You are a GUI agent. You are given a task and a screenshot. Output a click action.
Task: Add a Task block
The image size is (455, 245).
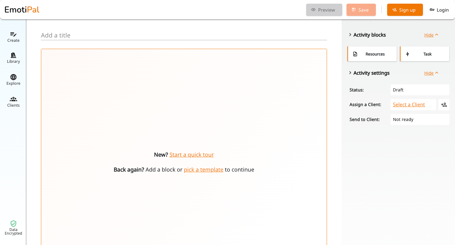point(425,54)
